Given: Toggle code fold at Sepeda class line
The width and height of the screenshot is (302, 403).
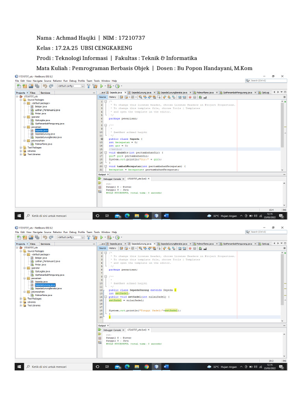Looking at the screenshot, I should (105, 139).
